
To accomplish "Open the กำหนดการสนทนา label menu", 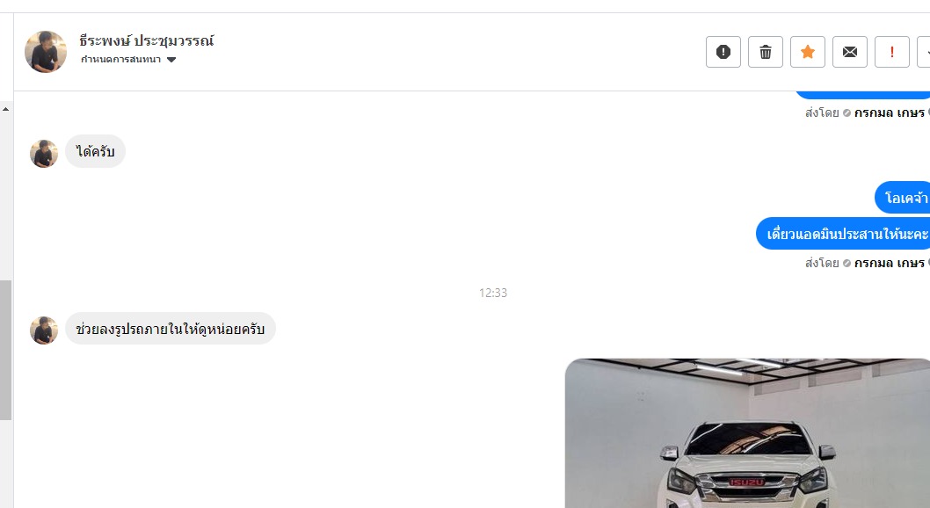I will coord(120,59).
